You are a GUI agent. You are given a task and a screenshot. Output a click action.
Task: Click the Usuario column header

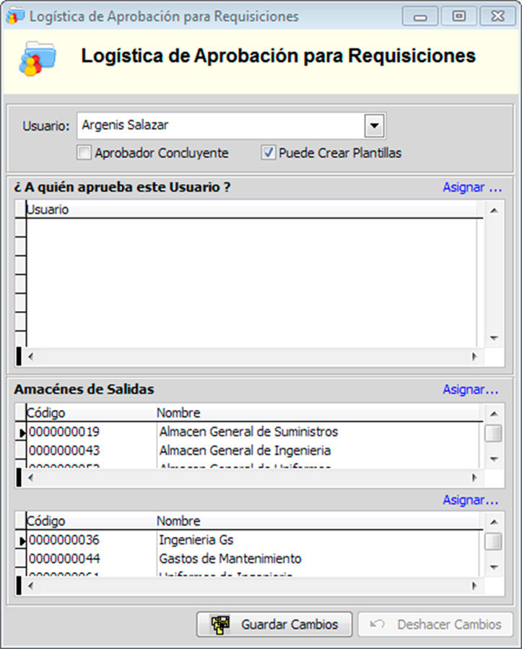(x=48, y=210)
